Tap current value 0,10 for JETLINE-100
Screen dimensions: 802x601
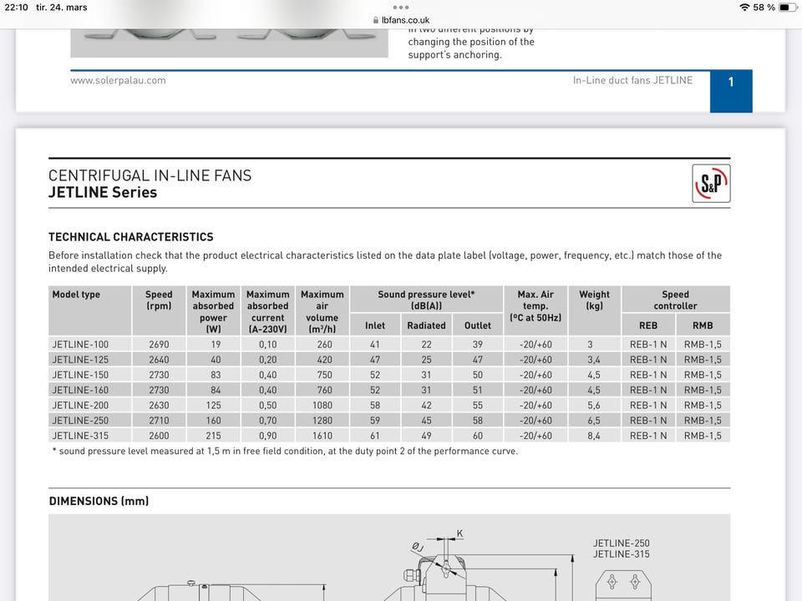pyautogui.click(x=267, y=345)
